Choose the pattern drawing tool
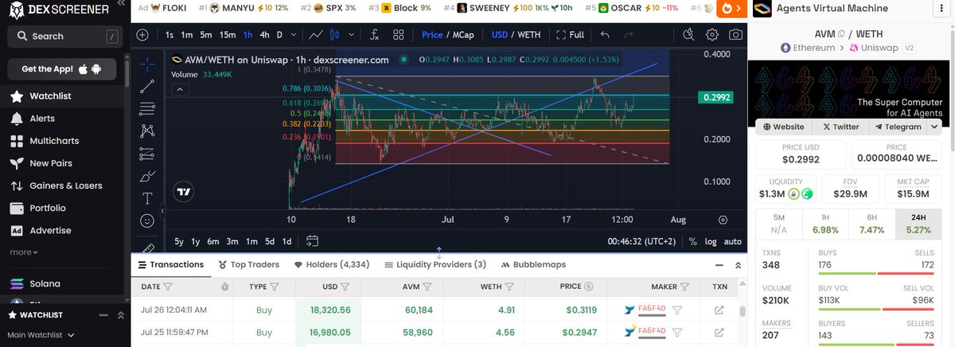Viewport: 955px width, 347px height. point(147,131)
